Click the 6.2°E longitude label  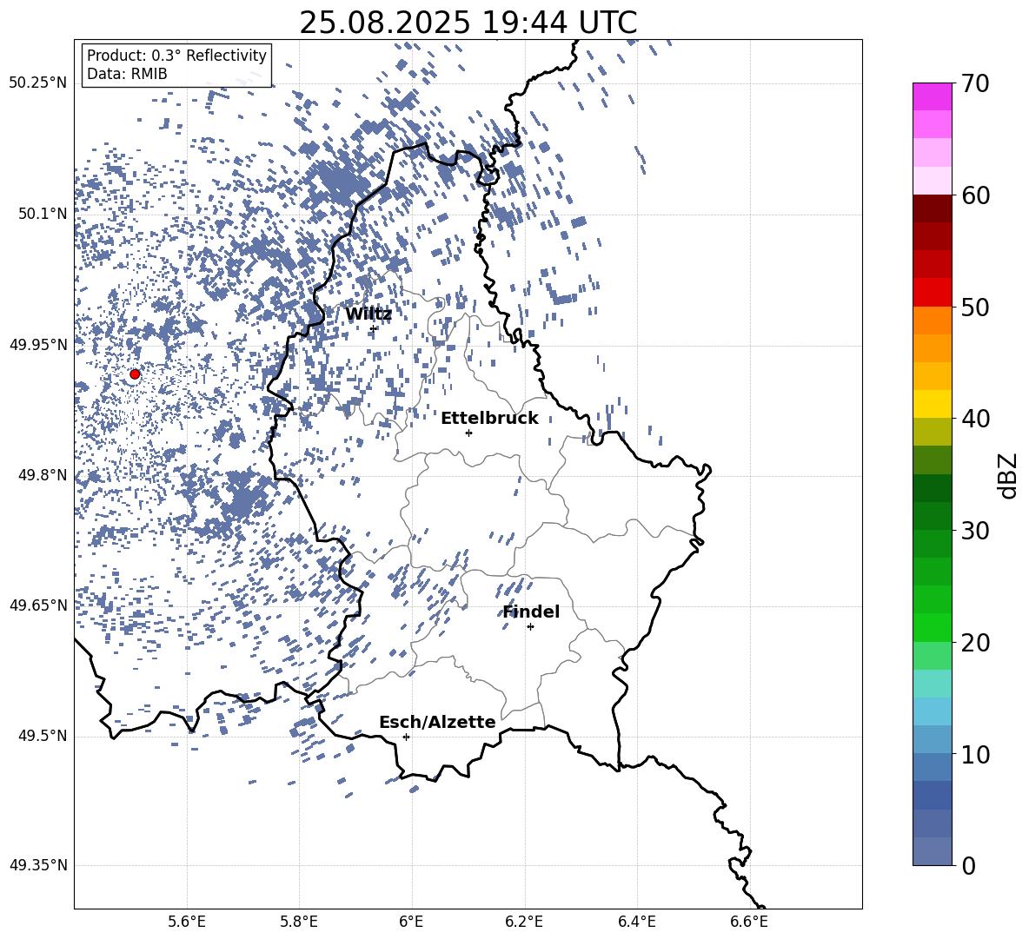tap(524, 922)
